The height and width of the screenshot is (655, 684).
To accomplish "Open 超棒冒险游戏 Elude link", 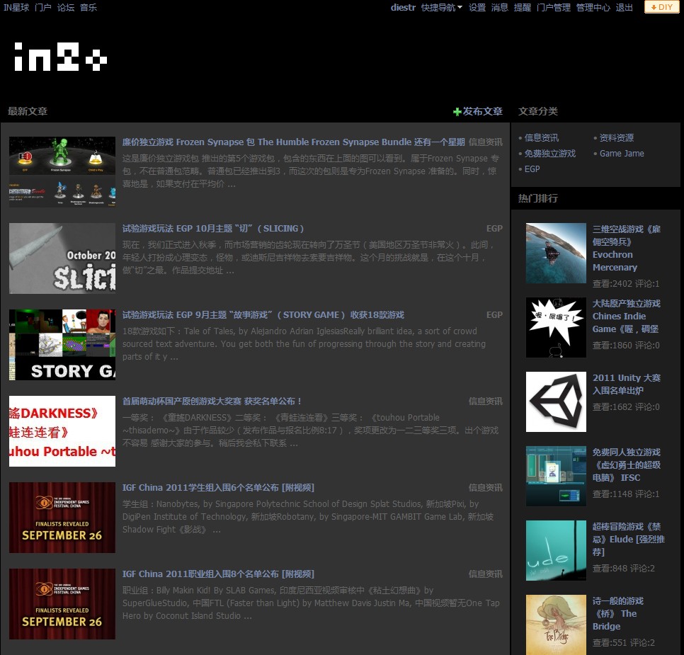I will 629,540.
